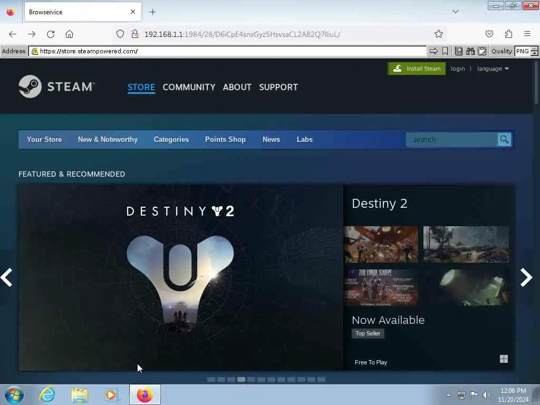Screen dimensions: 540x405
Task: Open Windows Media Player from taskbar
Action: coord(112,394)
